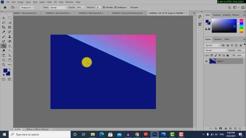246x138 pixels.
Task: Toggle lock all on layer
Action: [x=228, y=55]
